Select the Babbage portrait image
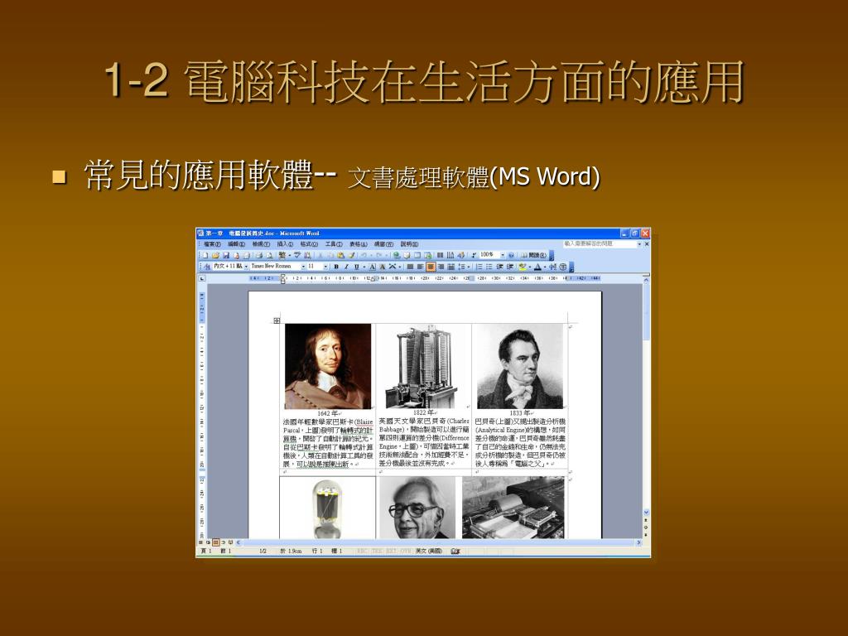 (x=520, y=366)
